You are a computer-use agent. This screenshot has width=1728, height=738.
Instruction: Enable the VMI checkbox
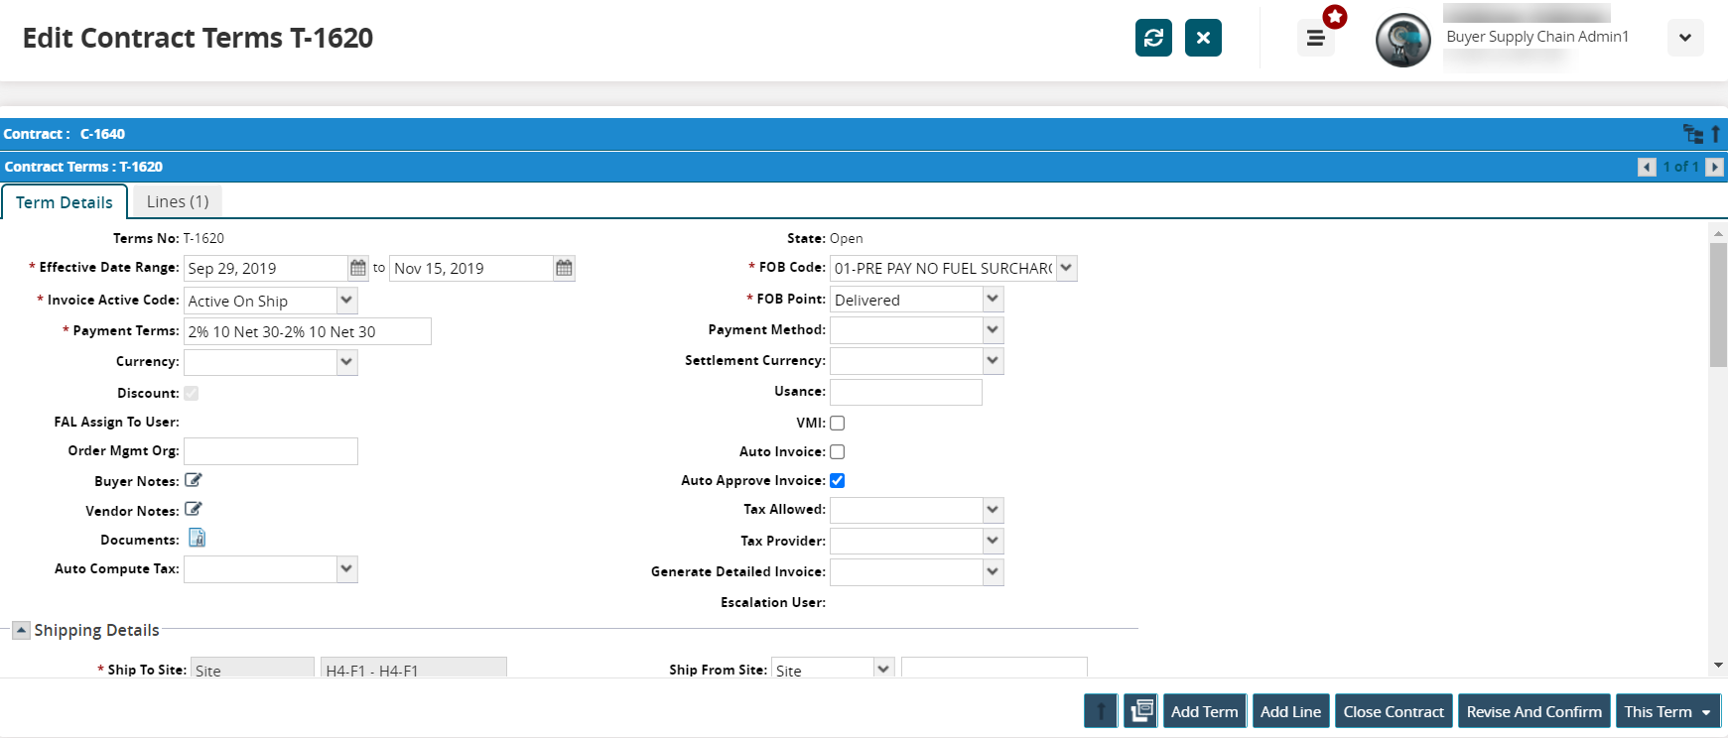(838, 423)
